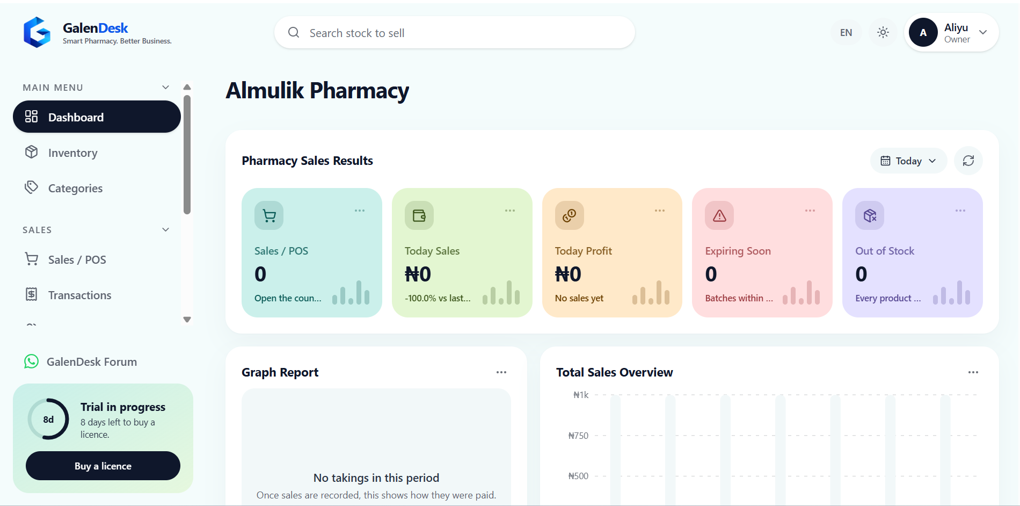
Task: Open Sales / POS in the sidebar
Action: click(x=97, y=259)
